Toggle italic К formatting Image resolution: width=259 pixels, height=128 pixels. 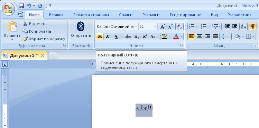108,36
